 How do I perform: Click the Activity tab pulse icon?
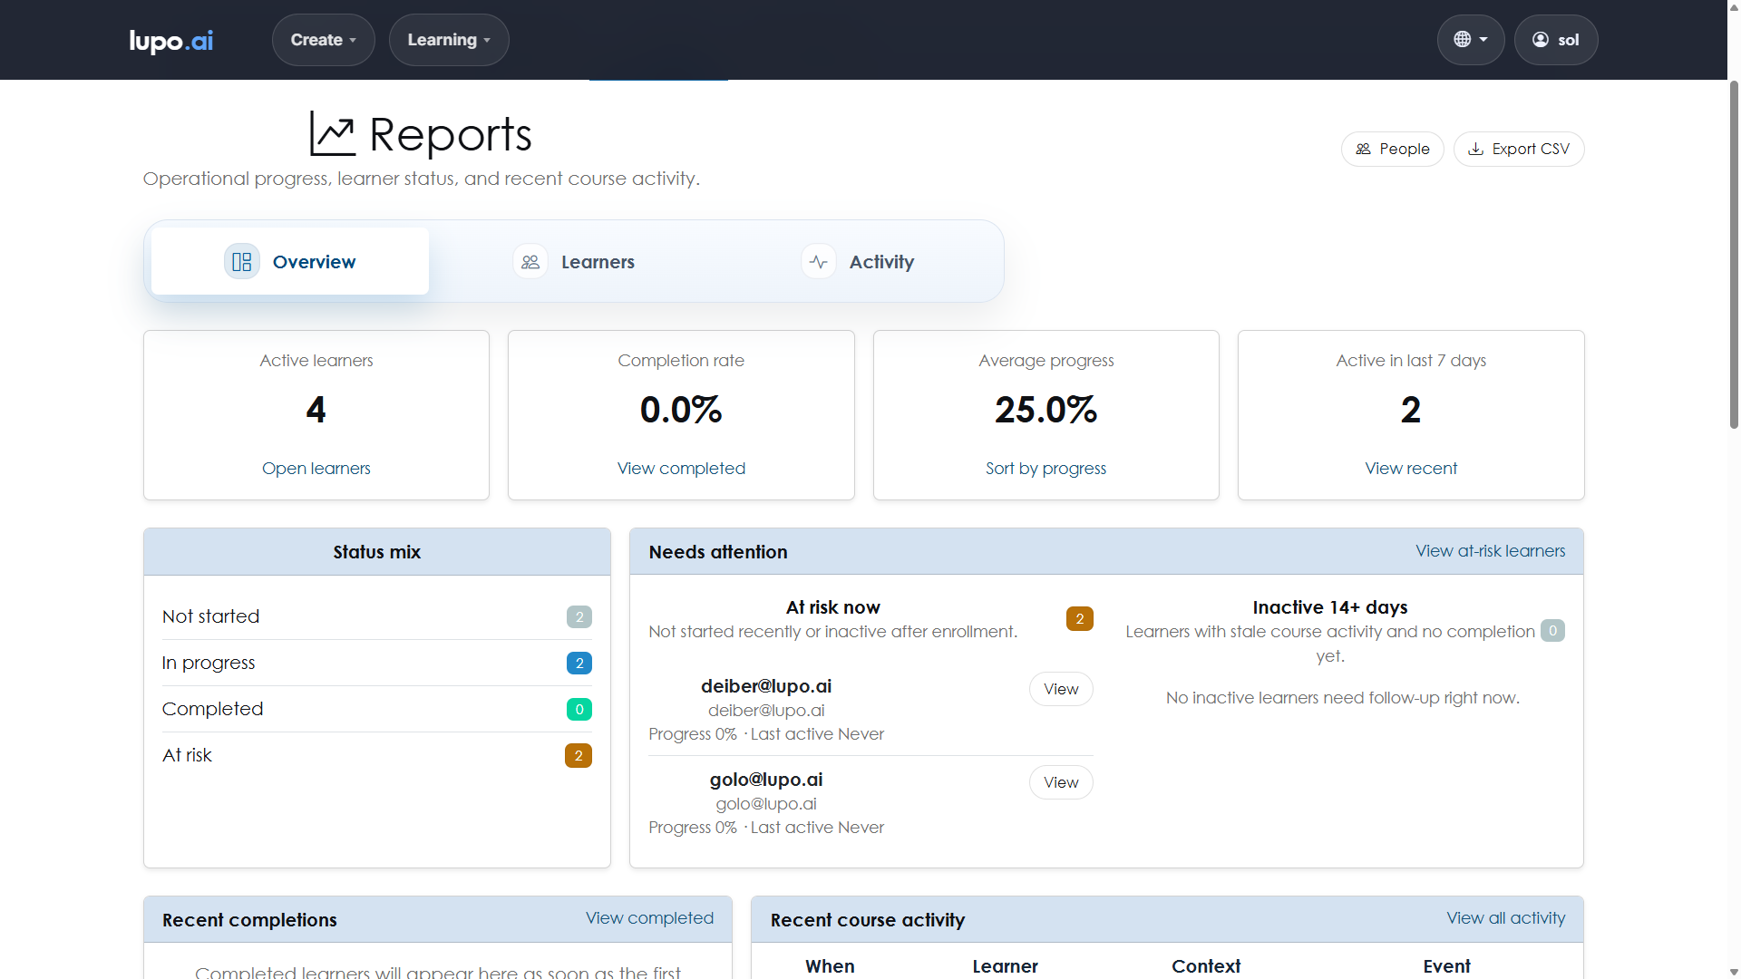pyautogui.click(x=819, y=262)
